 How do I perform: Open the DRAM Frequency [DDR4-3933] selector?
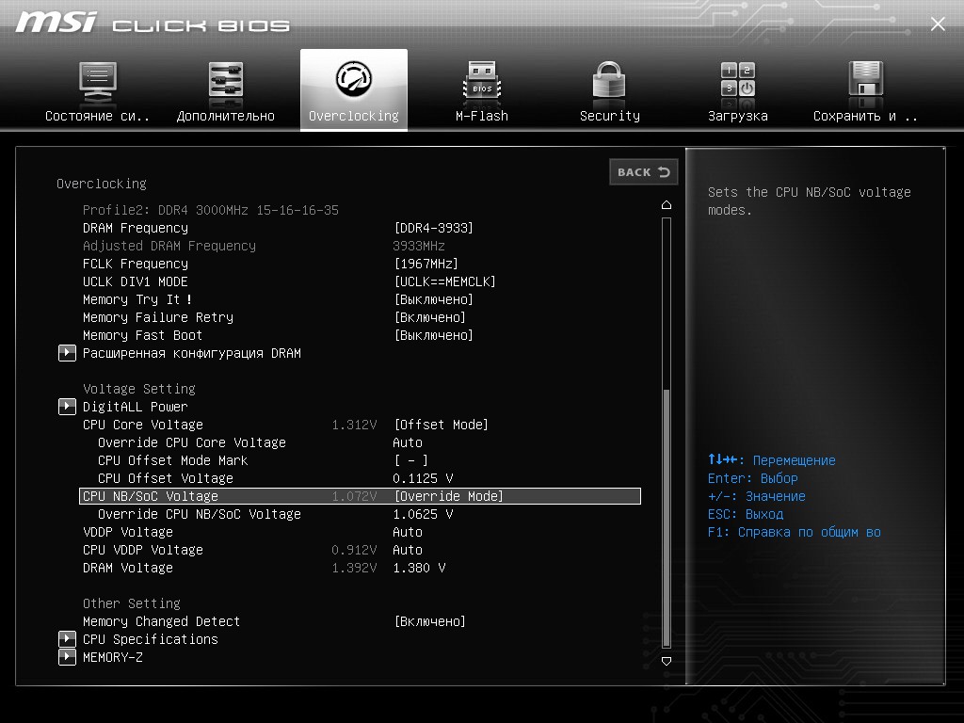[x=433, y=228]
